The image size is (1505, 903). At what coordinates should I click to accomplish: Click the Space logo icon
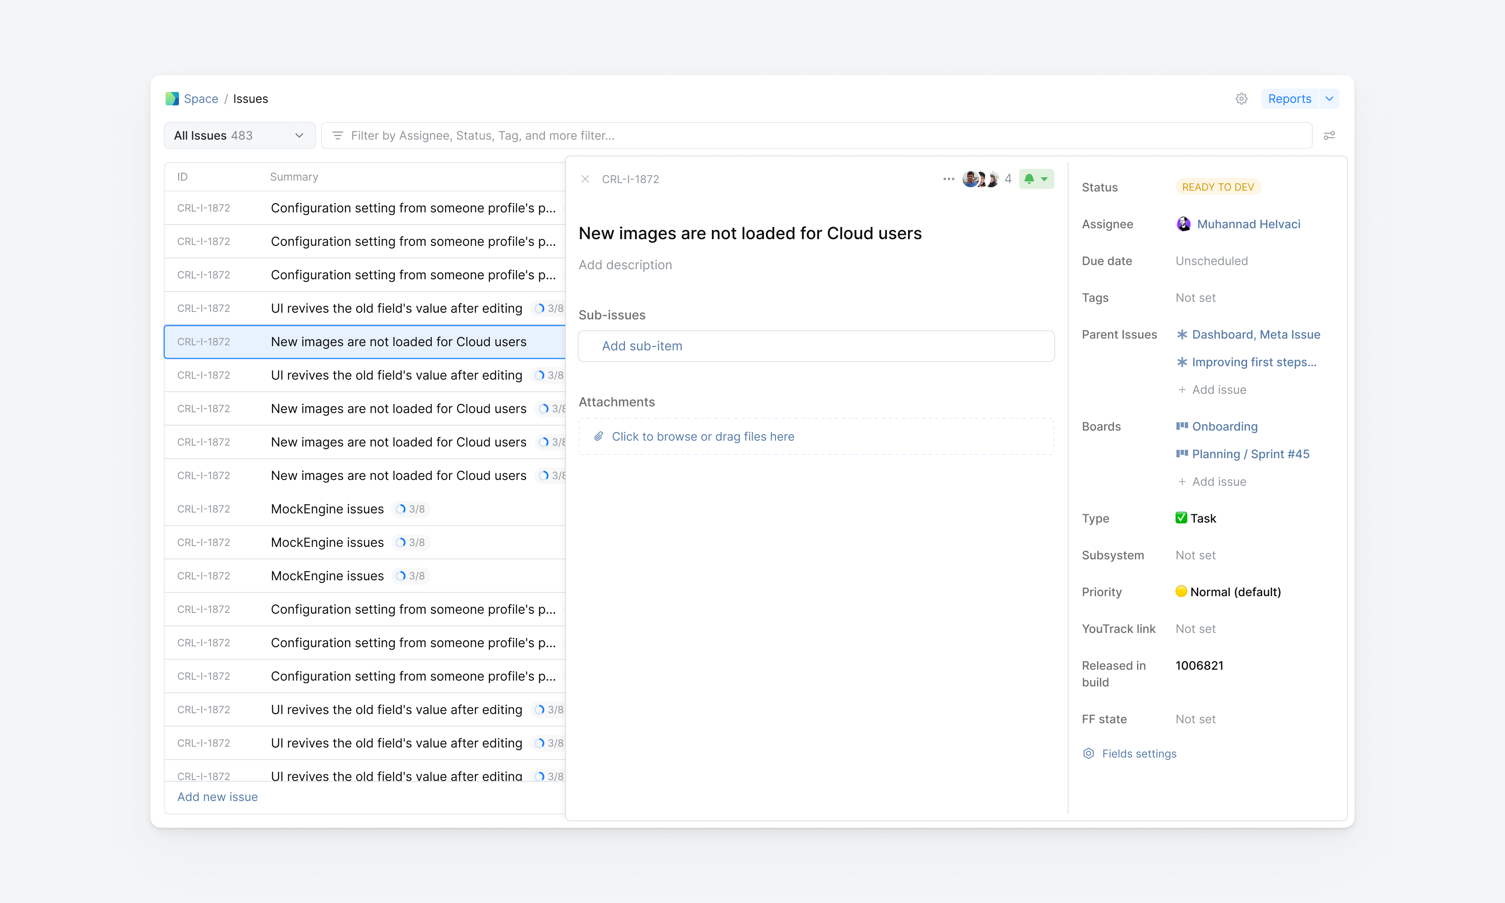click(x=172, y=99)
